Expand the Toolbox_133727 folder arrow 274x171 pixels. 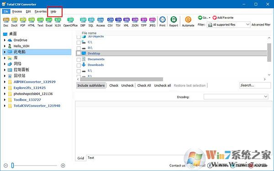[x=5, y=100]
